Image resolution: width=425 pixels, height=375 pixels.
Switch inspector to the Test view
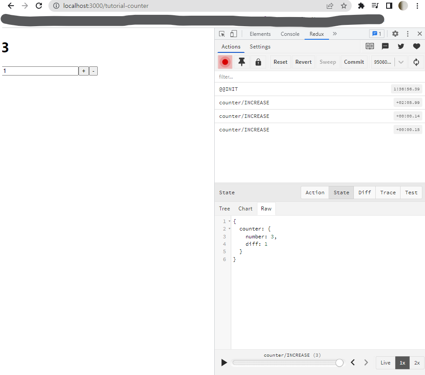411,193
